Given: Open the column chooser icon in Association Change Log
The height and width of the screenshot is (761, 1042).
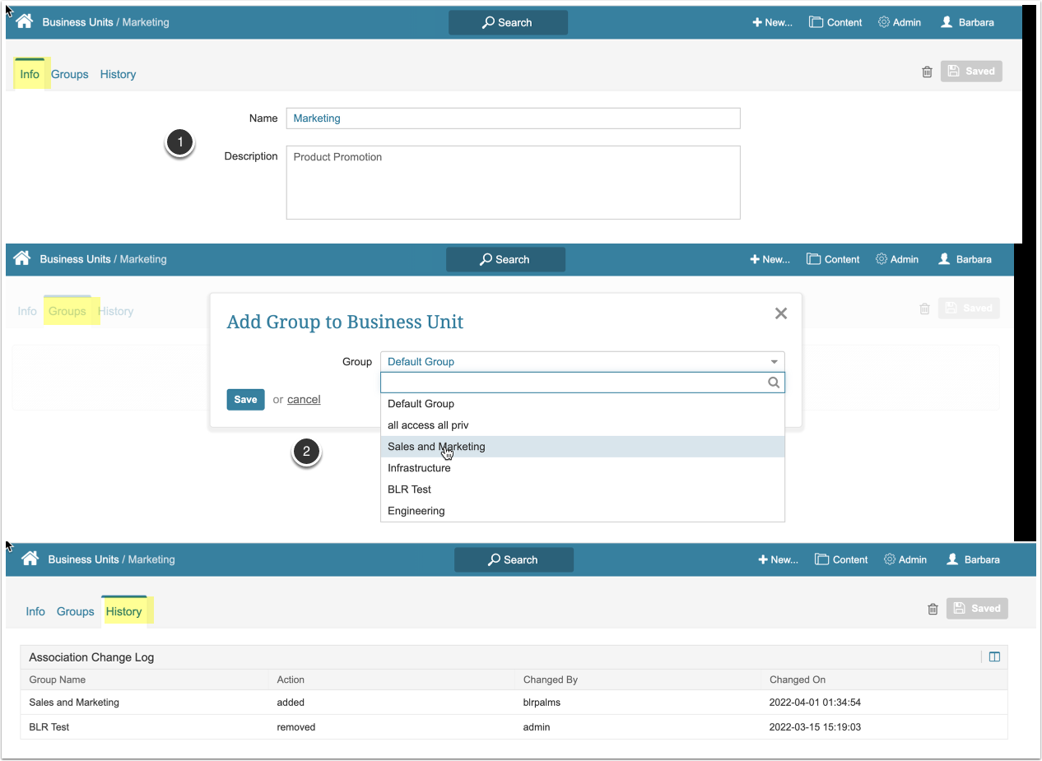Looking at the screenshot, I should coord(994,657).
